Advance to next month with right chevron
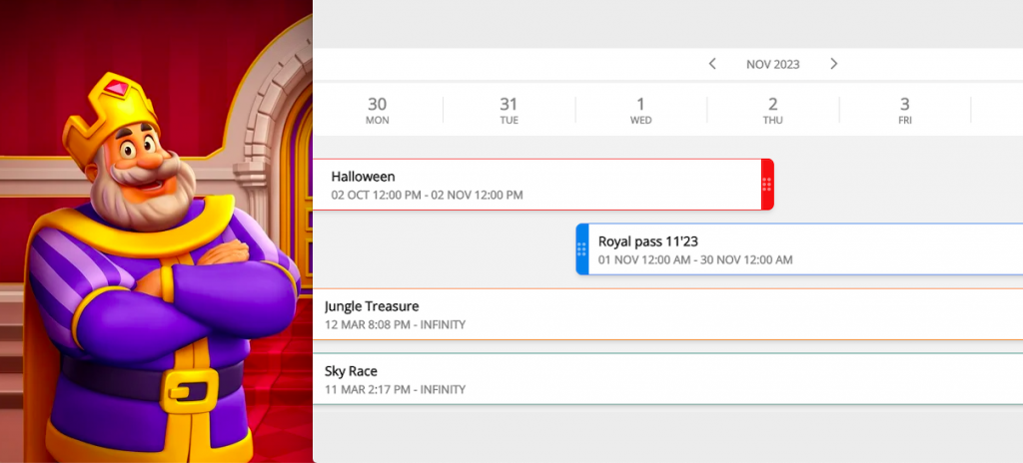This screenshot has height=463, width=1023. [834, 64]
